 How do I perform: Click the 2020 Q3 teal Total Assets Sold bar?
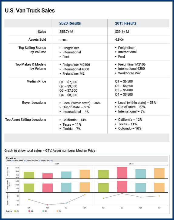coord(141,188)
